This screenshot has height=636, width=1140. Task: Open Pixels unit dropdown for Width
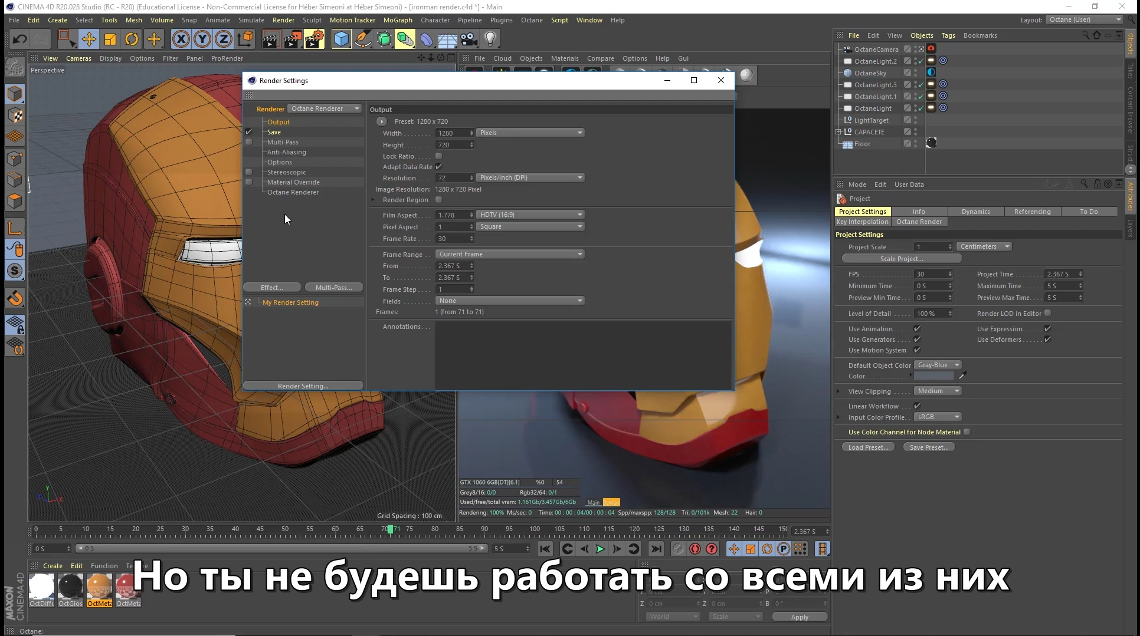pos(530,133)
